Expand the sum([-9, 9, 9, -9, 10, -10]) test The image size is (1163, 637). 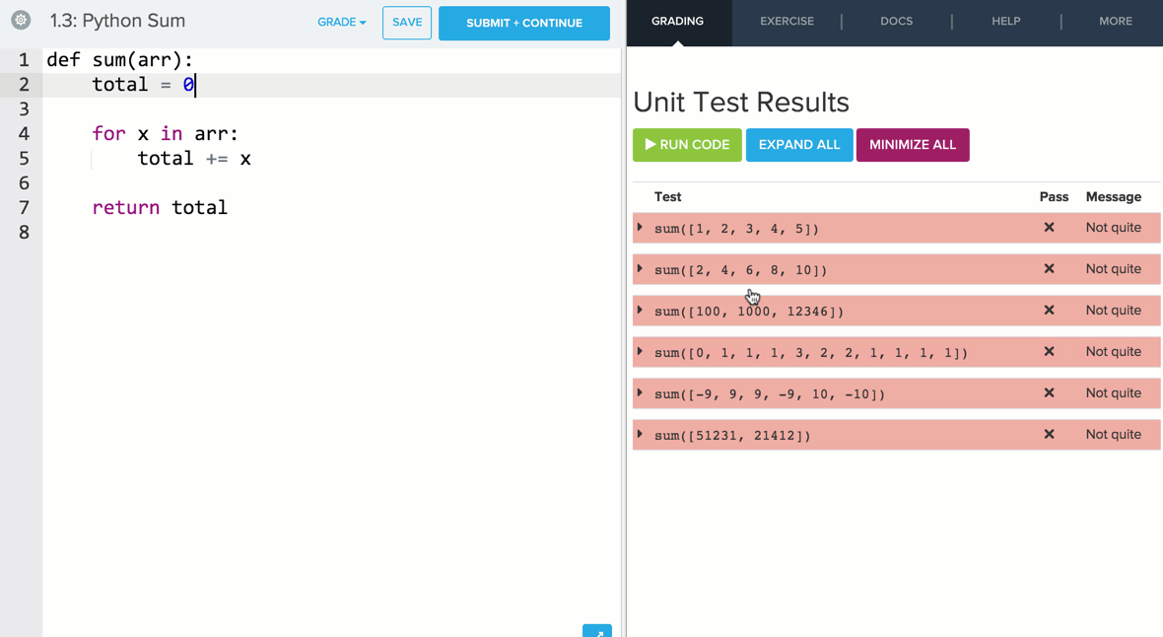641,393
